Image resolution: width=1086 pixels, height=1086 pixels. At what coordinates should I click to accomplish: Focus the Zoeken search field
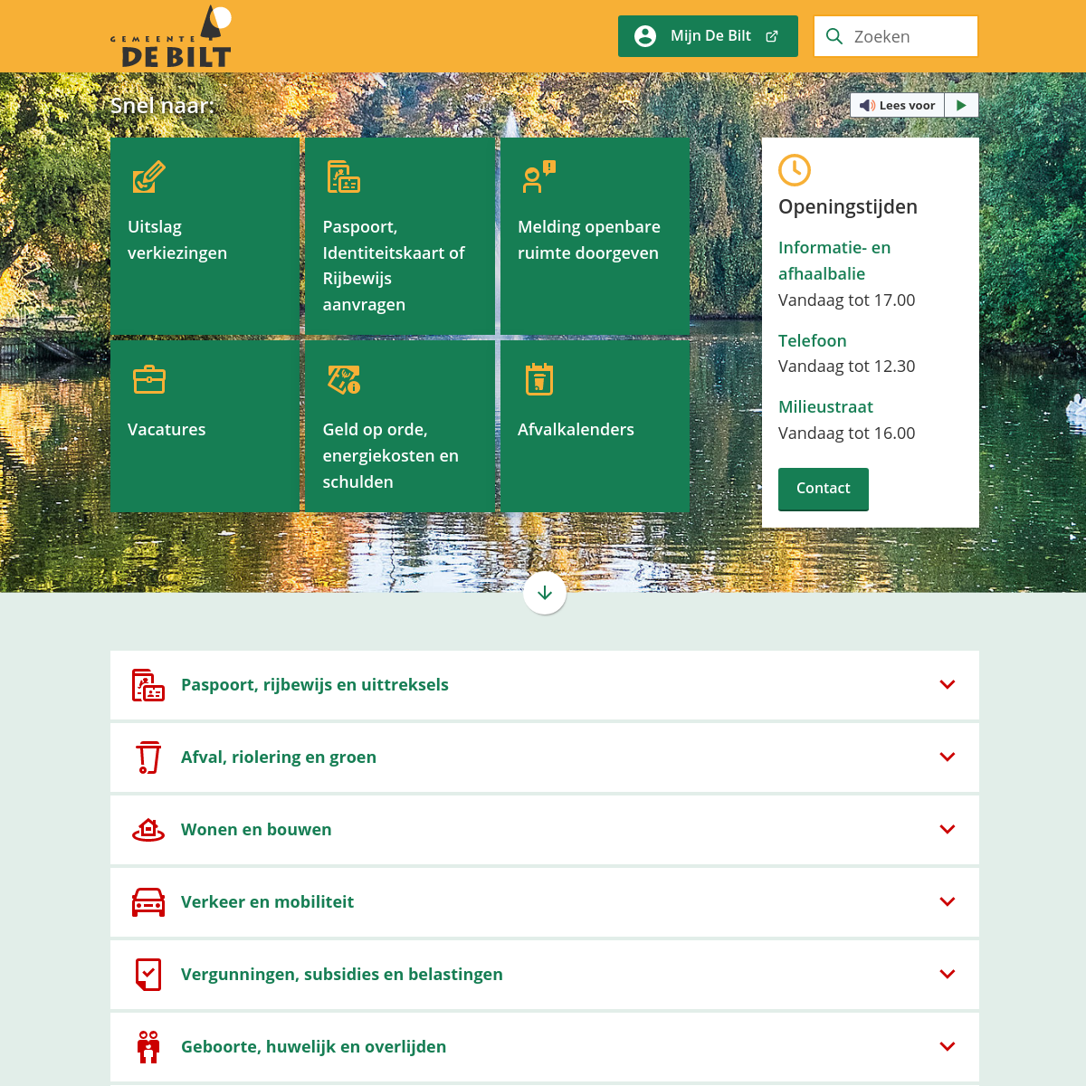point(896,36)
